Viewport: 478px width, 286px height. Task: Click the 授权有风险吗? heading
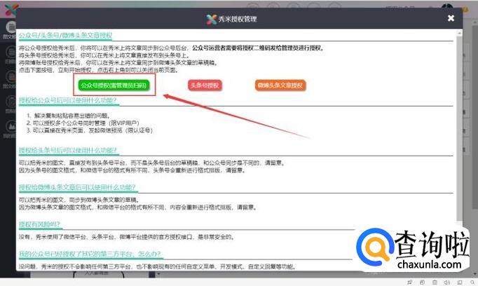click(39, 224)
